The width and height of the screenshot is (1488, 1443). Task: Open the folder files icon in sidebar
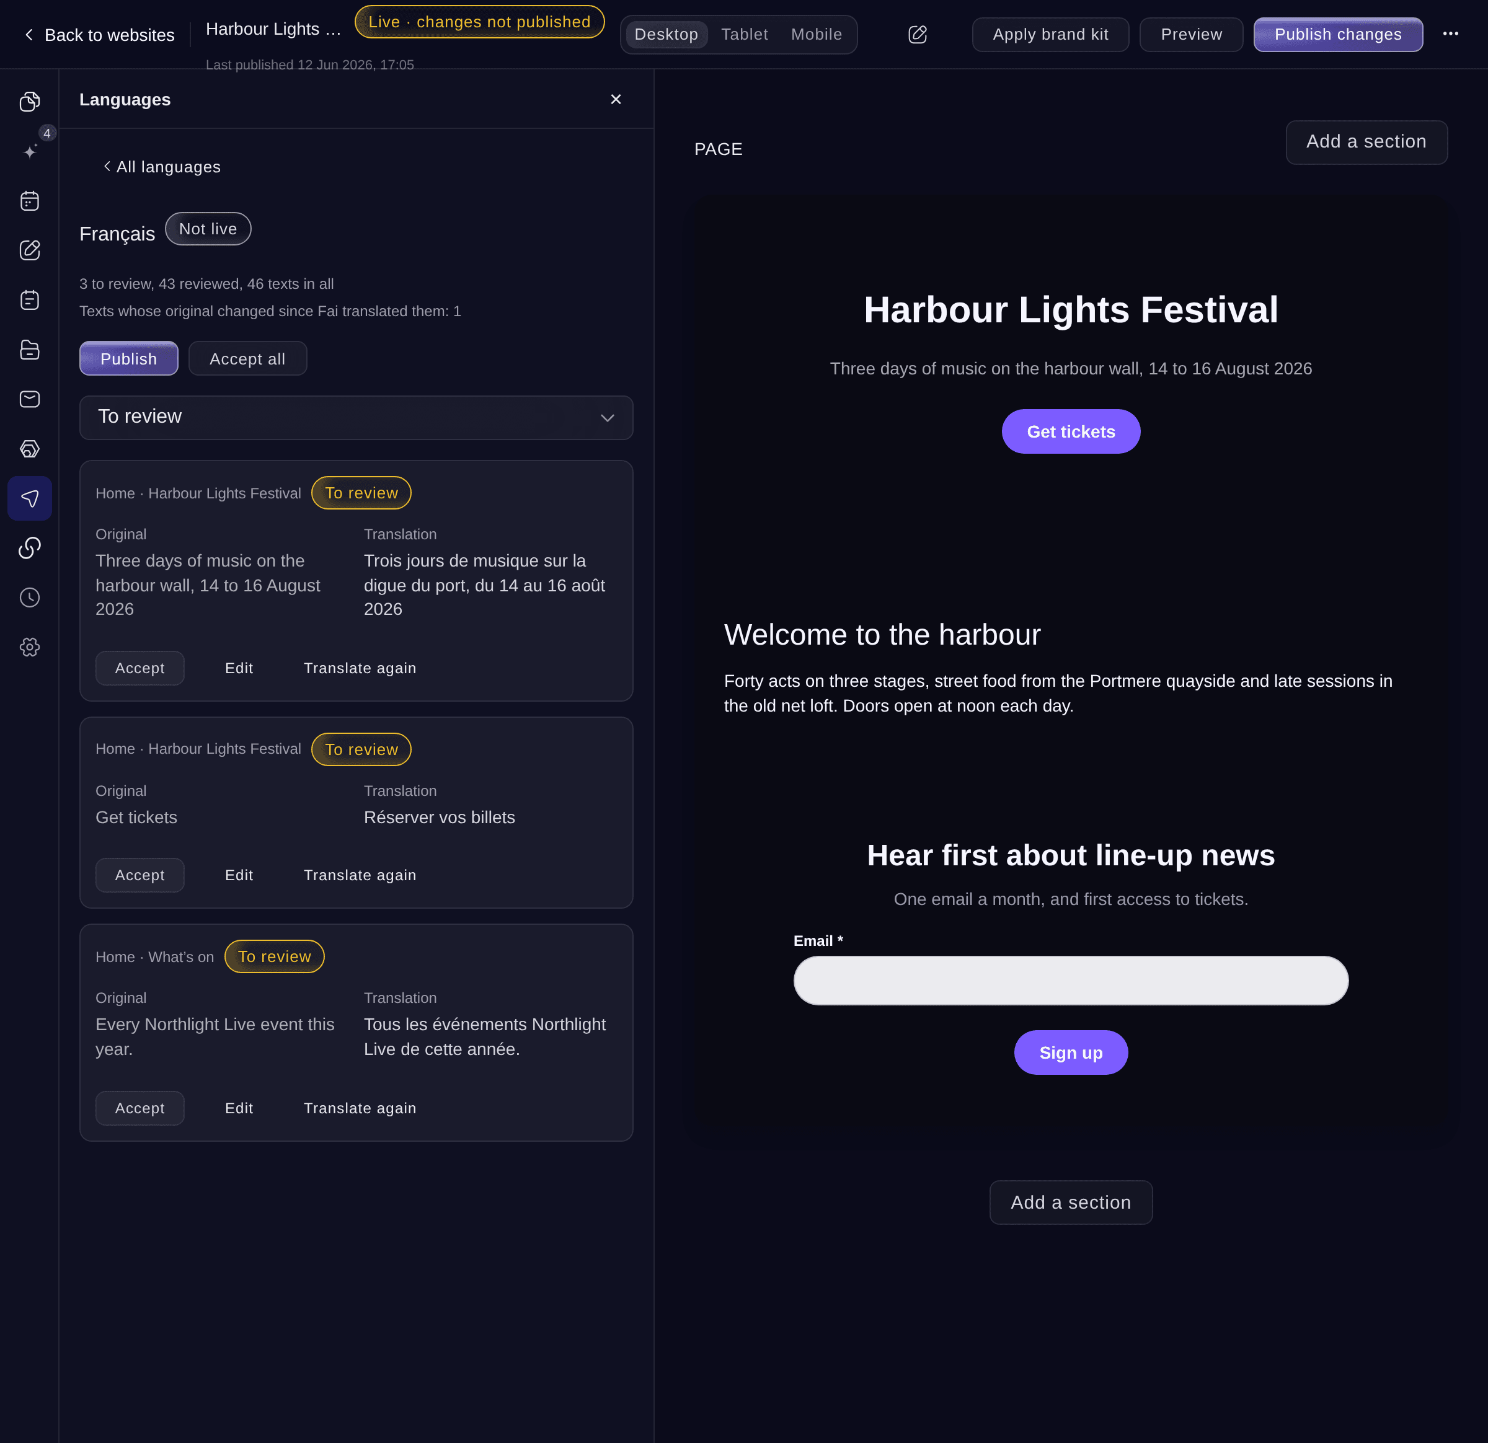(30, 350)
